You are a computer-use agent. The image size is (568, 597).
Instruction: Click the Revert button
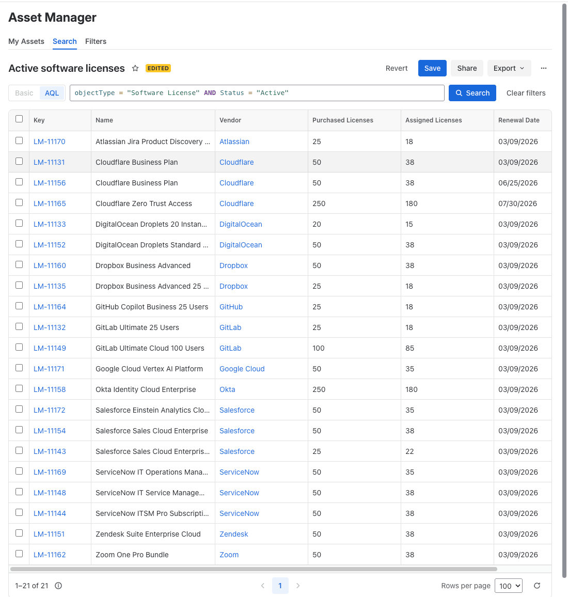396,68
